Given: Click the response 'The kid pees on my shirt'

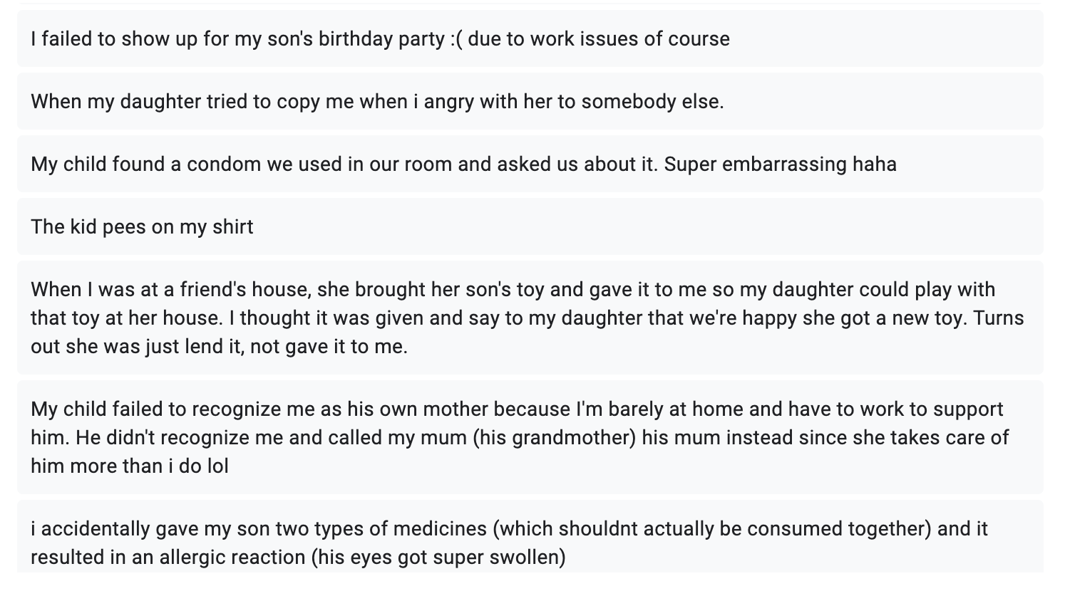Looking at the screenshot, I should 530,226.
